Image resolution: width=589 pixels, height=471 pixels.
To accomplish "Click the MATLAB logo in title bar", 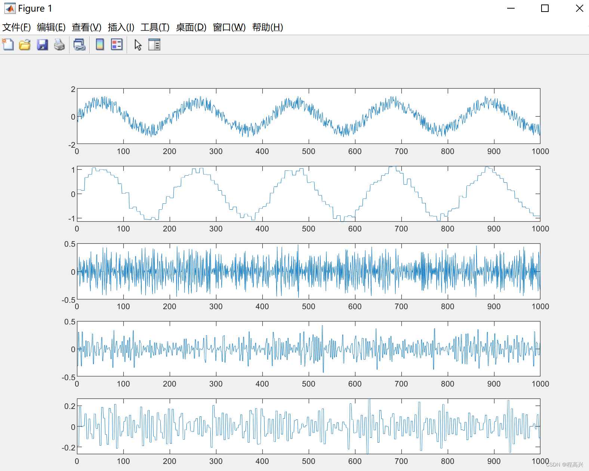I will tap(10, 8).
